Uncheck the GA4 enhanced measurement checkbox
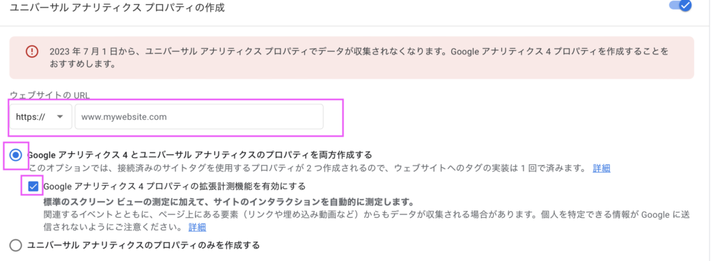Image resolution: width=713 pixels, height=261 pixels. point(33,186)
